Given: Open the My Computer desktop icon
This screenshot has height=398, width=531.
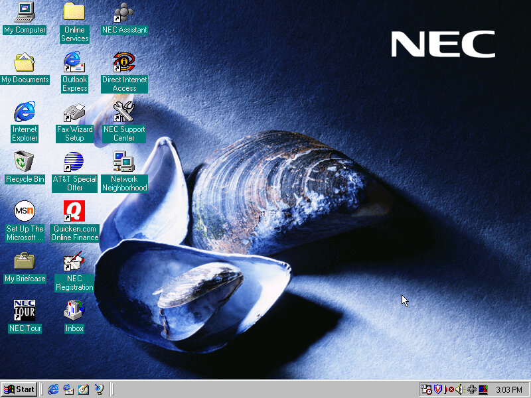Looking at the screenshot, I should [x=25, y=12].
